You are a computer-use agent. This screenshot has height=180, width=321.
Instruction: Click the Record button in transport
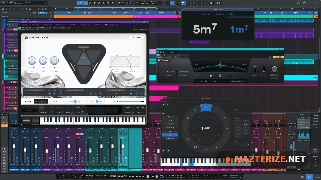click(157, 176)
